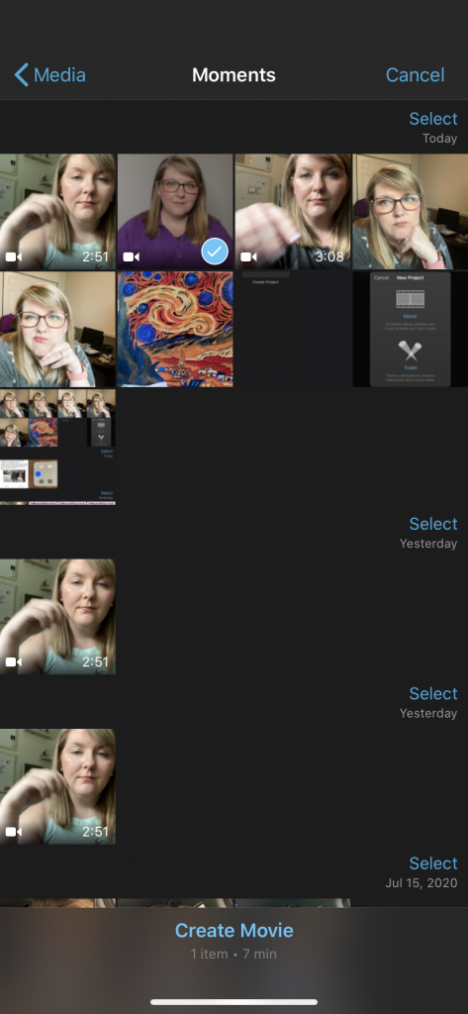Image resolution: width=468 pixels, height=1014 pixels.
Task: Cancel the media selection
Action: [415, 75]
